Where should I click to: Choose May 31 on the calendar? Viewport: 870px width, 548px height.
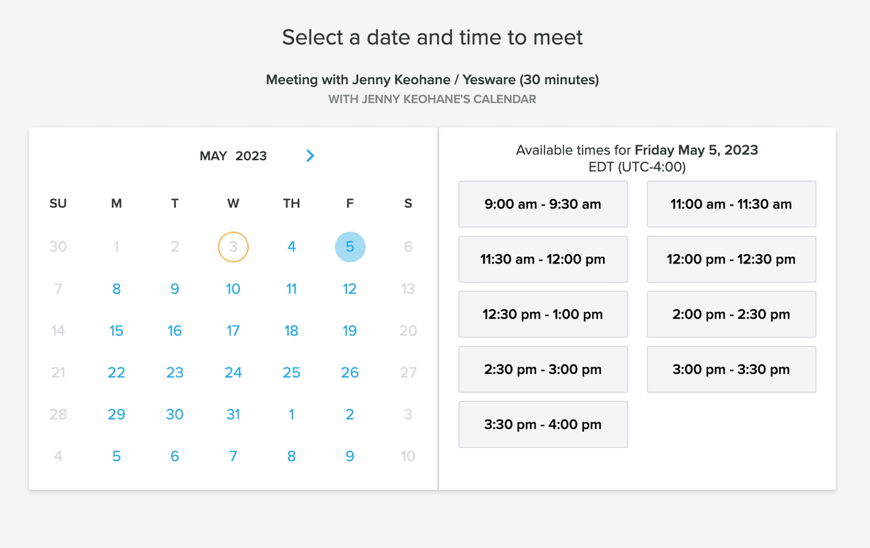[x=233, y=414]
